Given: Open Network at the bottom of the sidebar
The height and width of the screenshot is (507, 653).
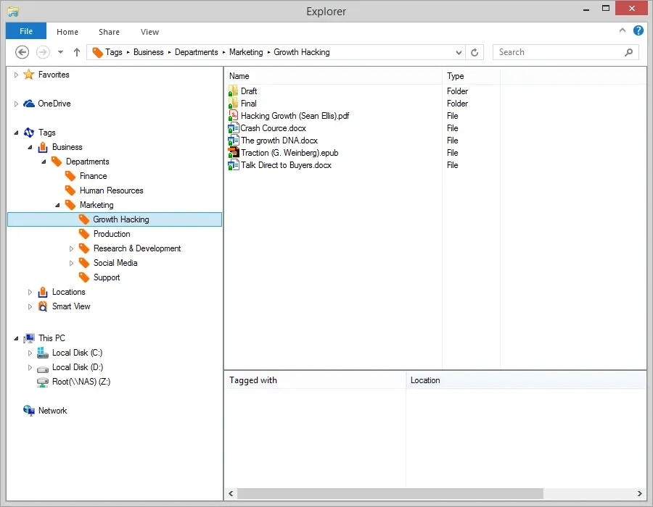Looking at the screenshot, I should (x=54, y=410).
